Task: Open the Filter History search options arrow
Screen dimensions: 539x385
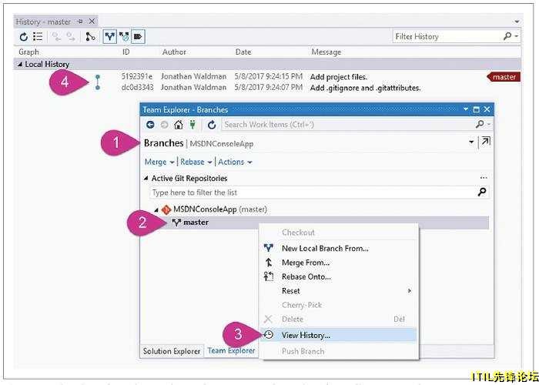Action: tap(517, 36)
